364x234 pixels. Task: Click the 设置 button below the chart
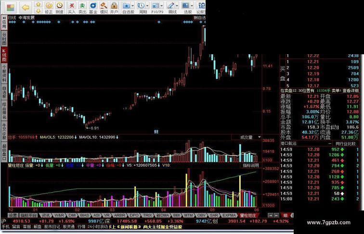pos(13,215)
